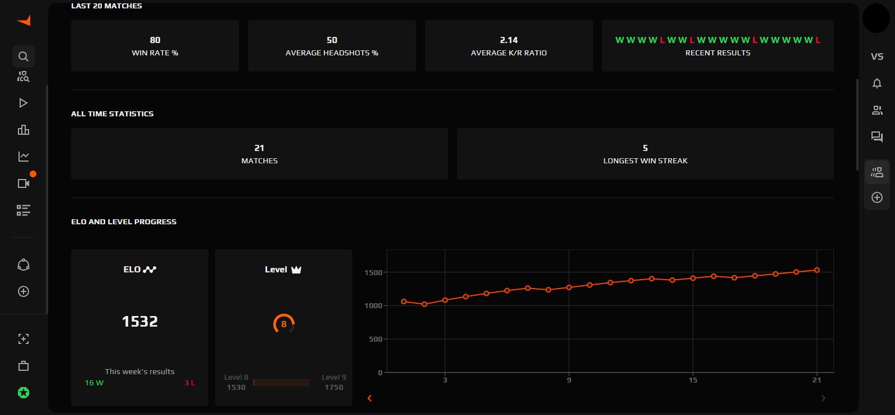
Task: Click the plus button in right sidebar
Action: 877,197
